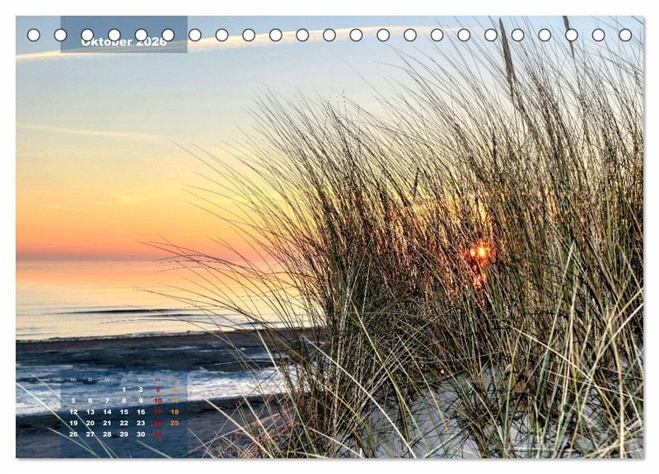Click date 30 in the bottom row
The image size is (659, 474).
(141, 434)
